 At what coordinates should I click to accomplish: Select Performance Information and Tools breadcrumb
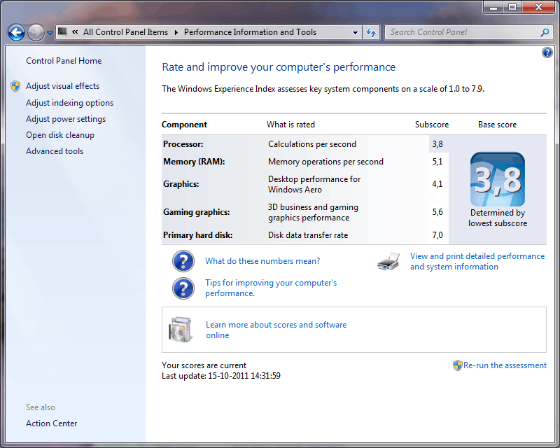coord(250,32)
